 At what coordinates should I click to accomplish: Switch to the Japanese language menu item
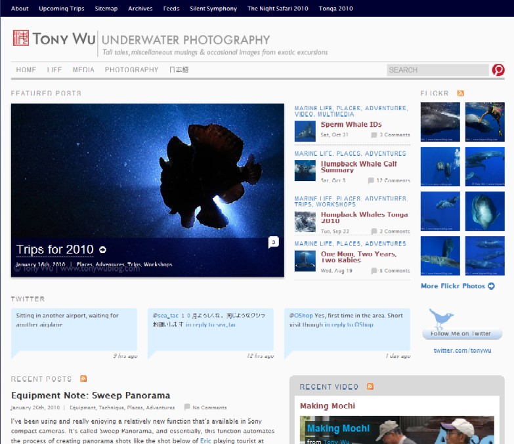click(179, 70)
